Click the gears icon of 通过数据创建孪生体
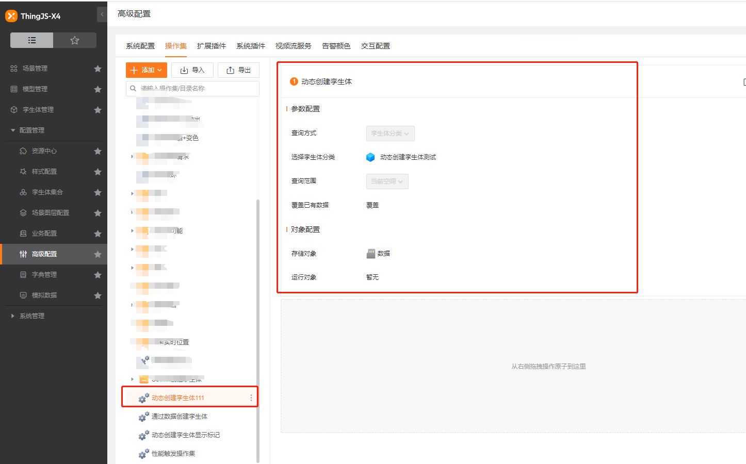The width and height of the screenshot is (746, 464). point(144,417)
